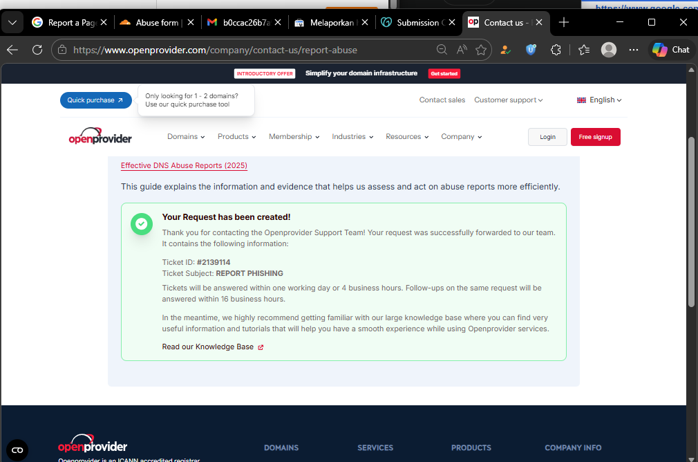Image resolution: width=698 pixels, height=462 pixels.
Task: Add page to favorites star
Action: coord(481,50)
